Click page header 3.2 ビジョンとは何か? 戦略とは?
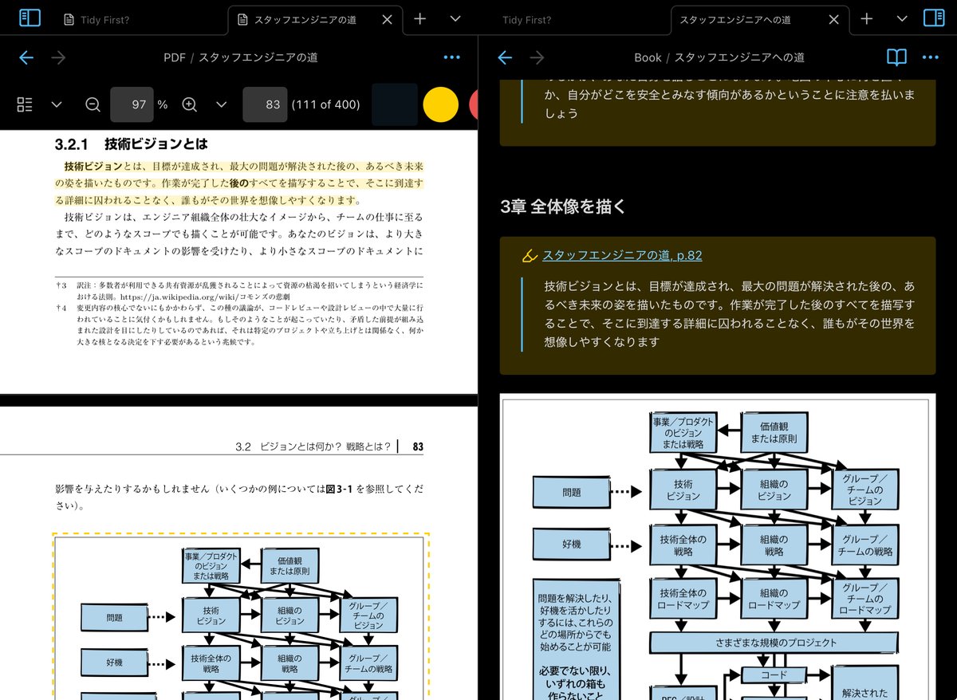The width and height of the screenshot is (957, 700). pos(313,446)
